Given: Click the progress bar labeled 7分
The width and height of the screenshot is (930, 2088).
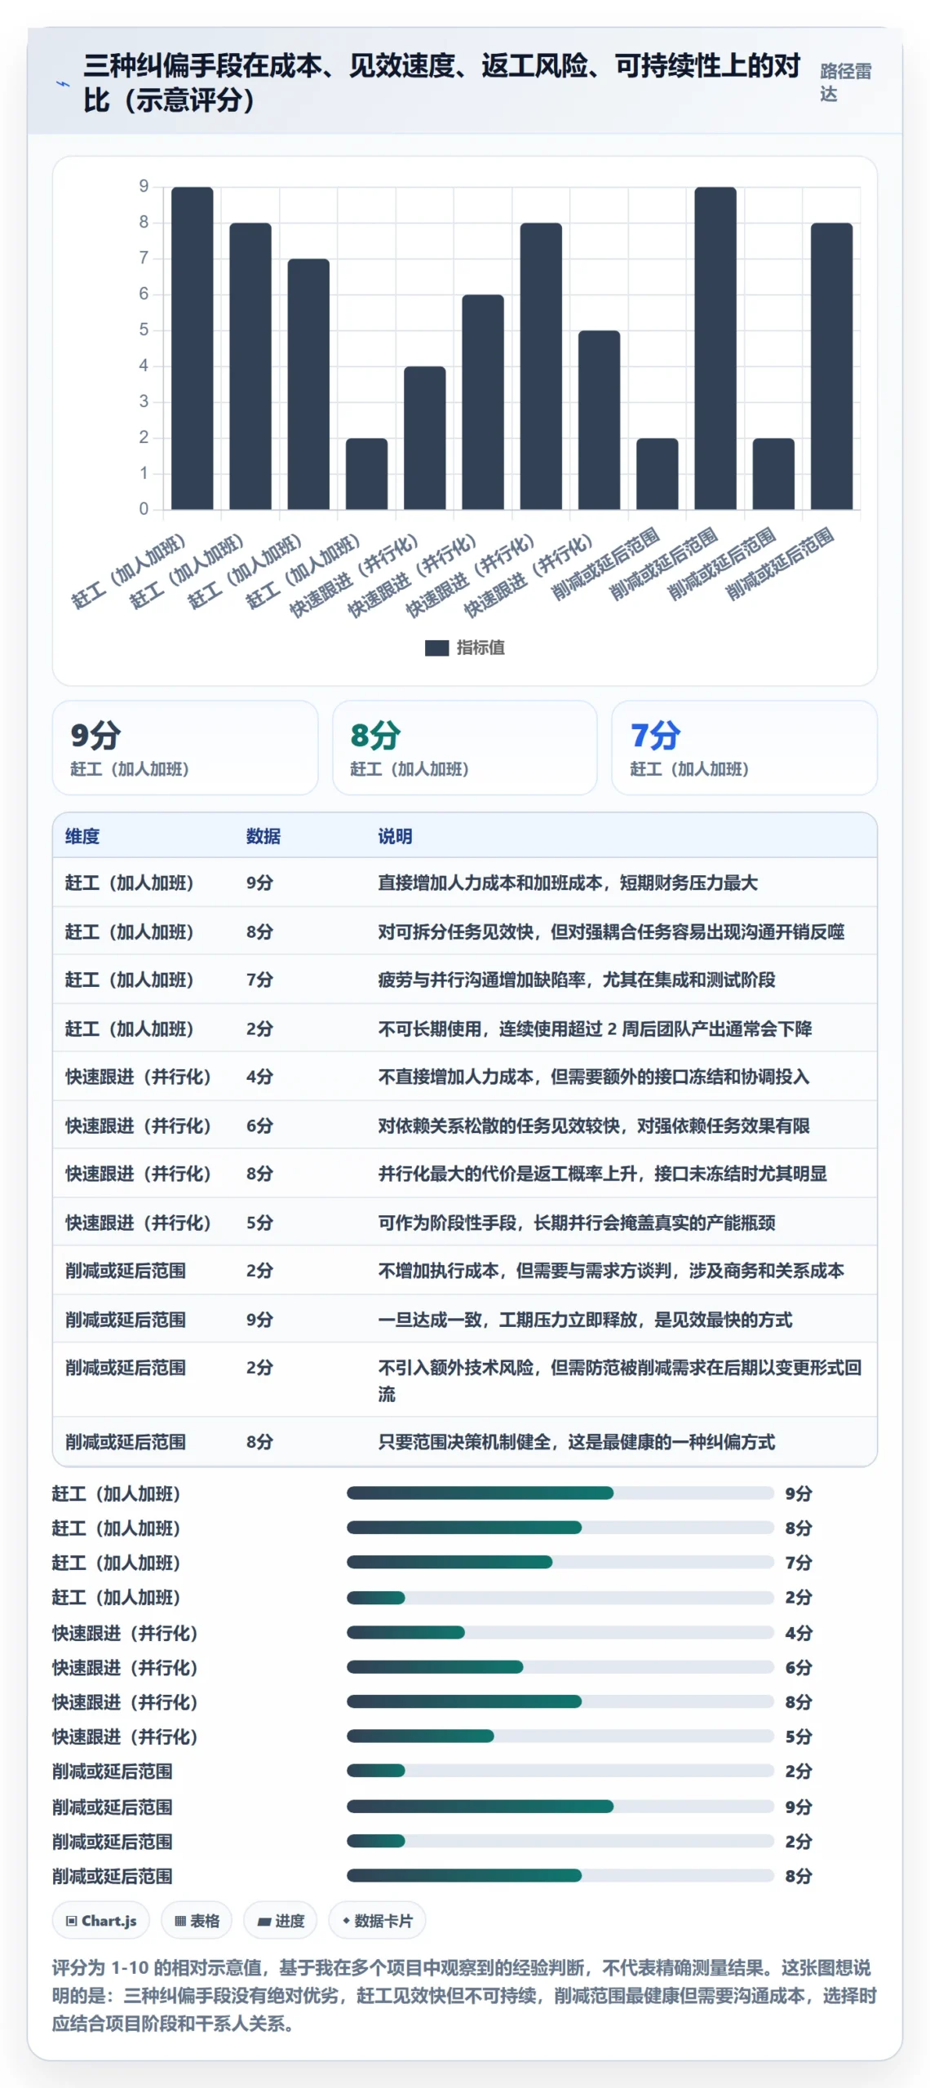Looking at the screenshot, I should 560,1563.
